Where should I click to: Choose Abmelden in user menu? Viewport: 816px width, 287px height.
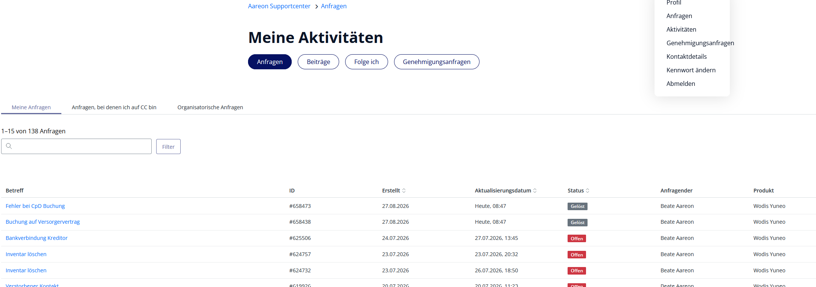(x=681, y=84)
